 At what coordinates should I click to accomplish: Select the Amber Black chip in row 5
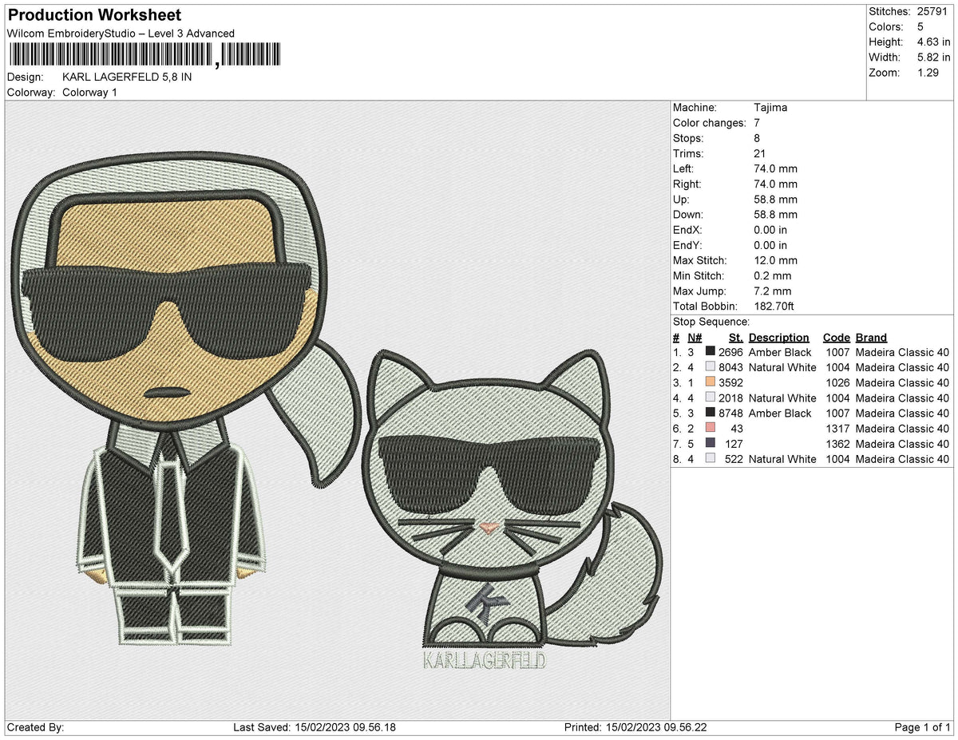tap(709, 414)
